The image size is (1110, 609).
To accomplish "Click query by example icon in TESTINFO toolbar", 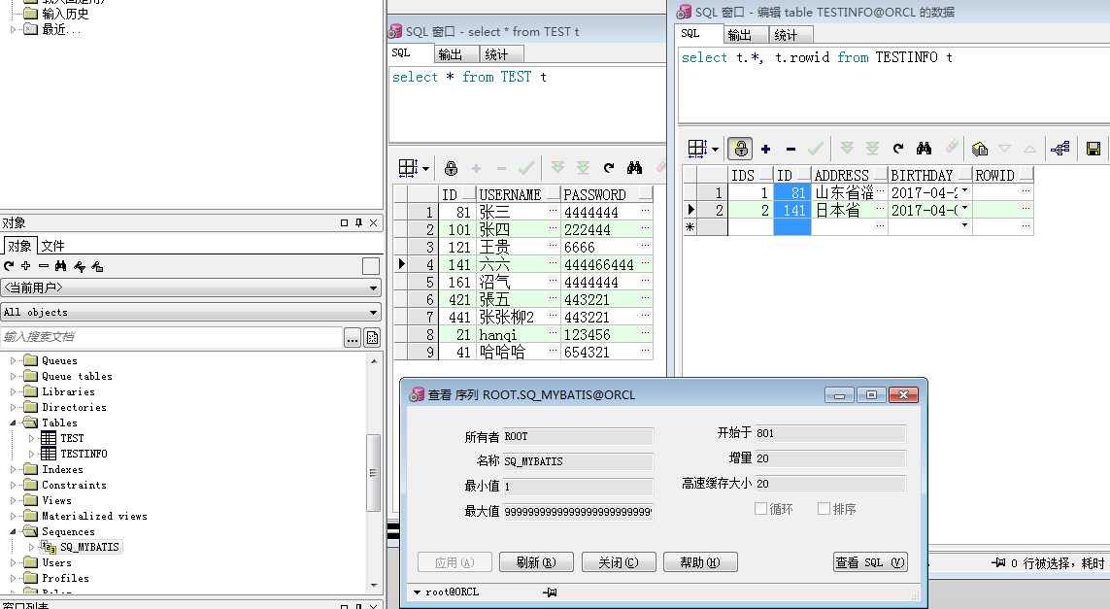I will tap(980, 149).
